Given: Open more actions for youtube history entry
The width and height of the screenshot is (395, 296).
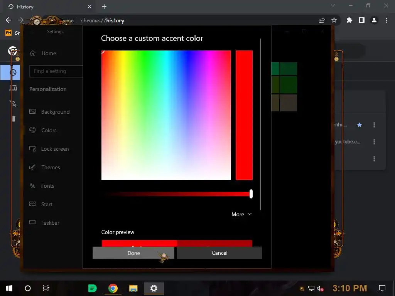Looking at the screenshot, I should click(374, 142).
